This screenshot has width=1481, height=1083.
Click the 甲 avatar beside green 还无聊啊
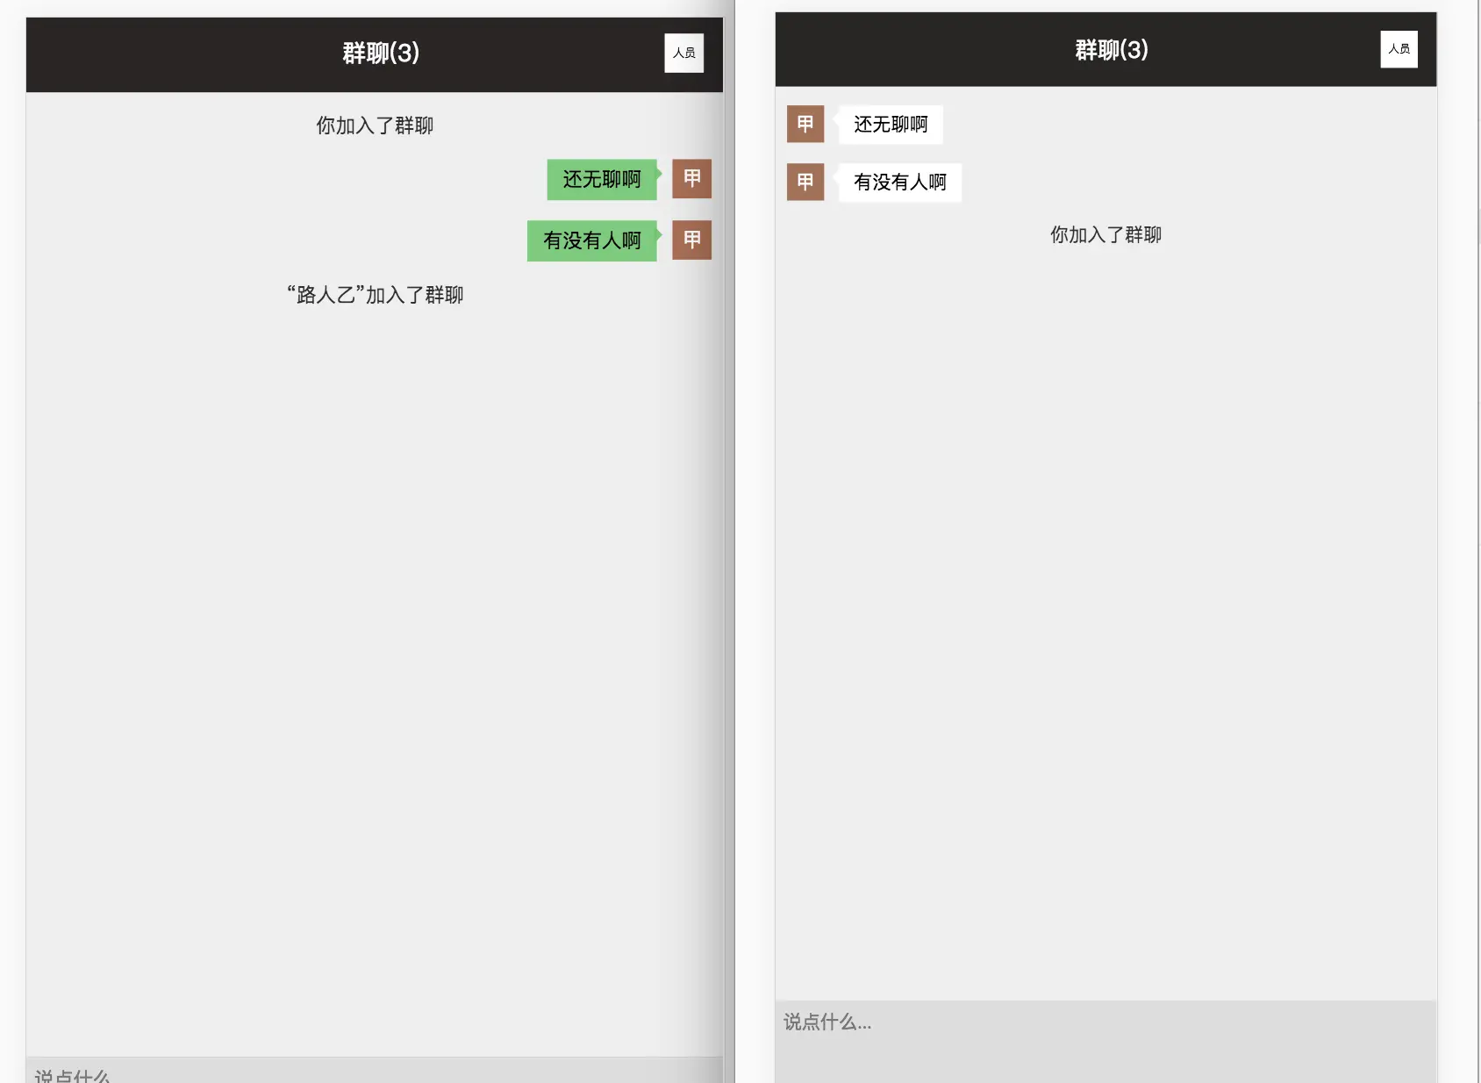pos(691,179)
